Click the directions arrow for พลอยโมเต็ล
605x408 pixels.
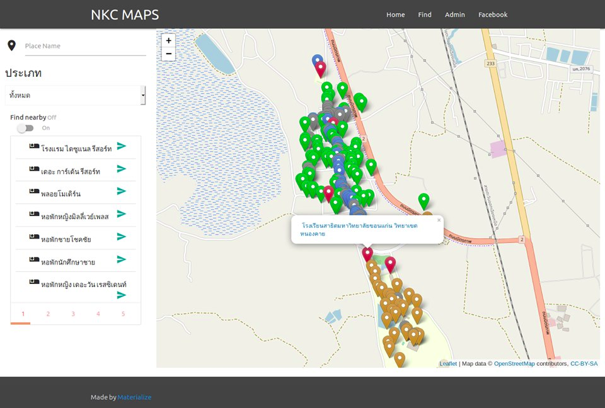(x=120, y=191)
